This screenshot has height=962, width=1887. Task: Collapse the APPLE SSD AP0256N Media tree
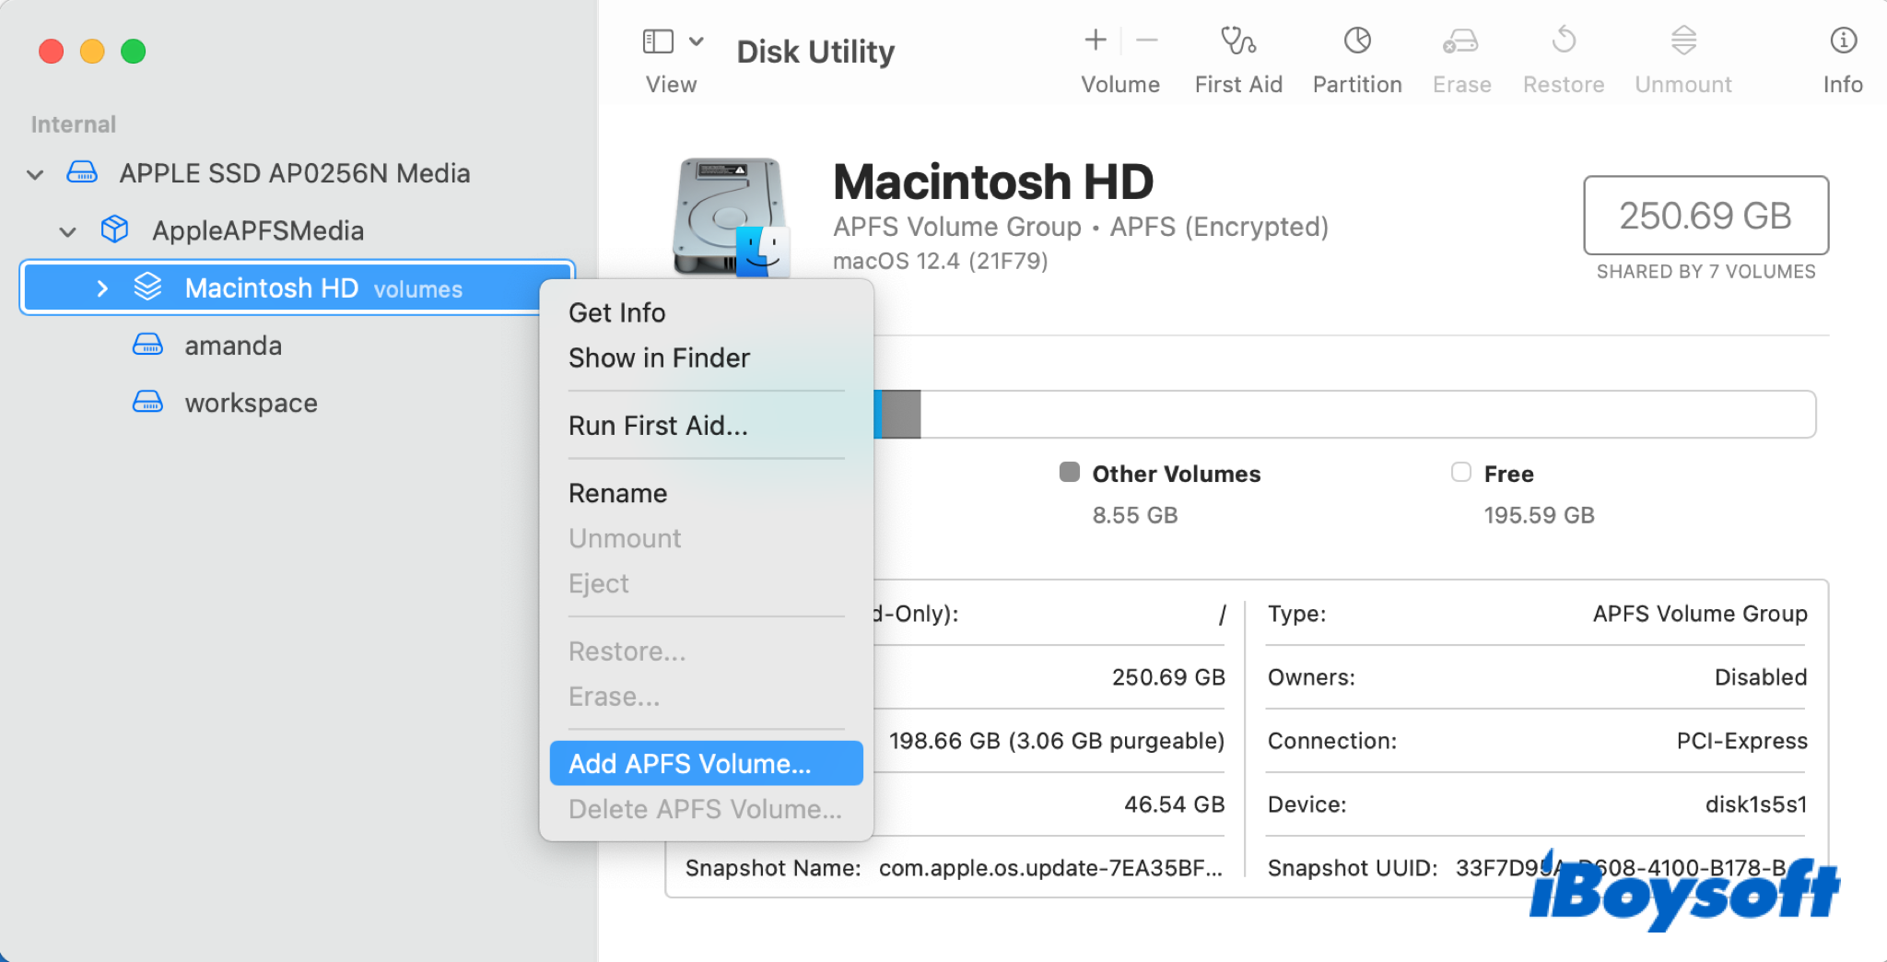(x=36, y=174)
